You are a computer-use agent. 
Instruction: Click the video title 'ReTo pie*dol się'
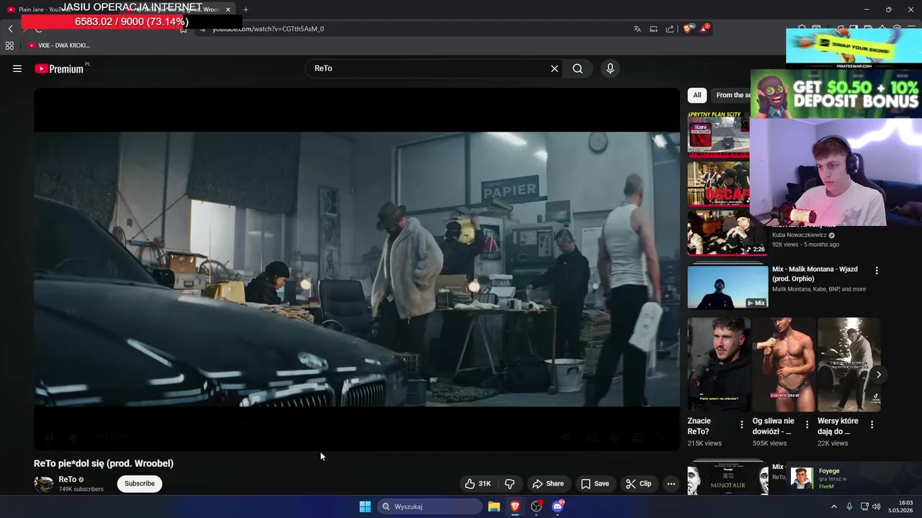click(104, 463)
